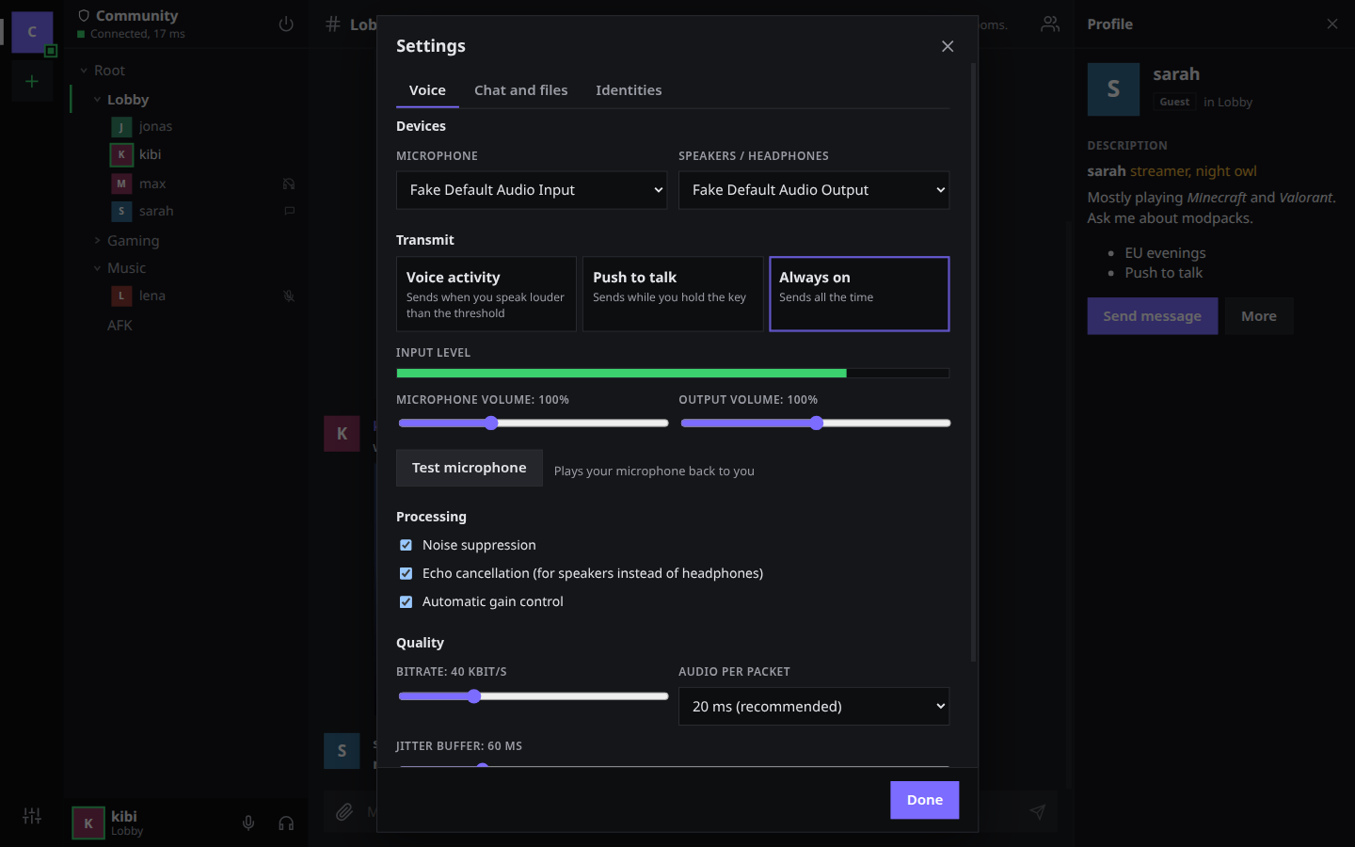Click sarah's large profile avatar

point(1113,89)
